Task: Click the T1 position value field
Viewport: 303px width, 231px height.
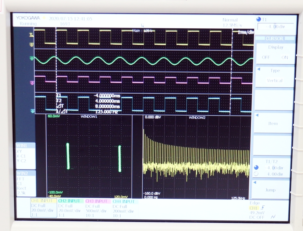Action: pos(275,27)
